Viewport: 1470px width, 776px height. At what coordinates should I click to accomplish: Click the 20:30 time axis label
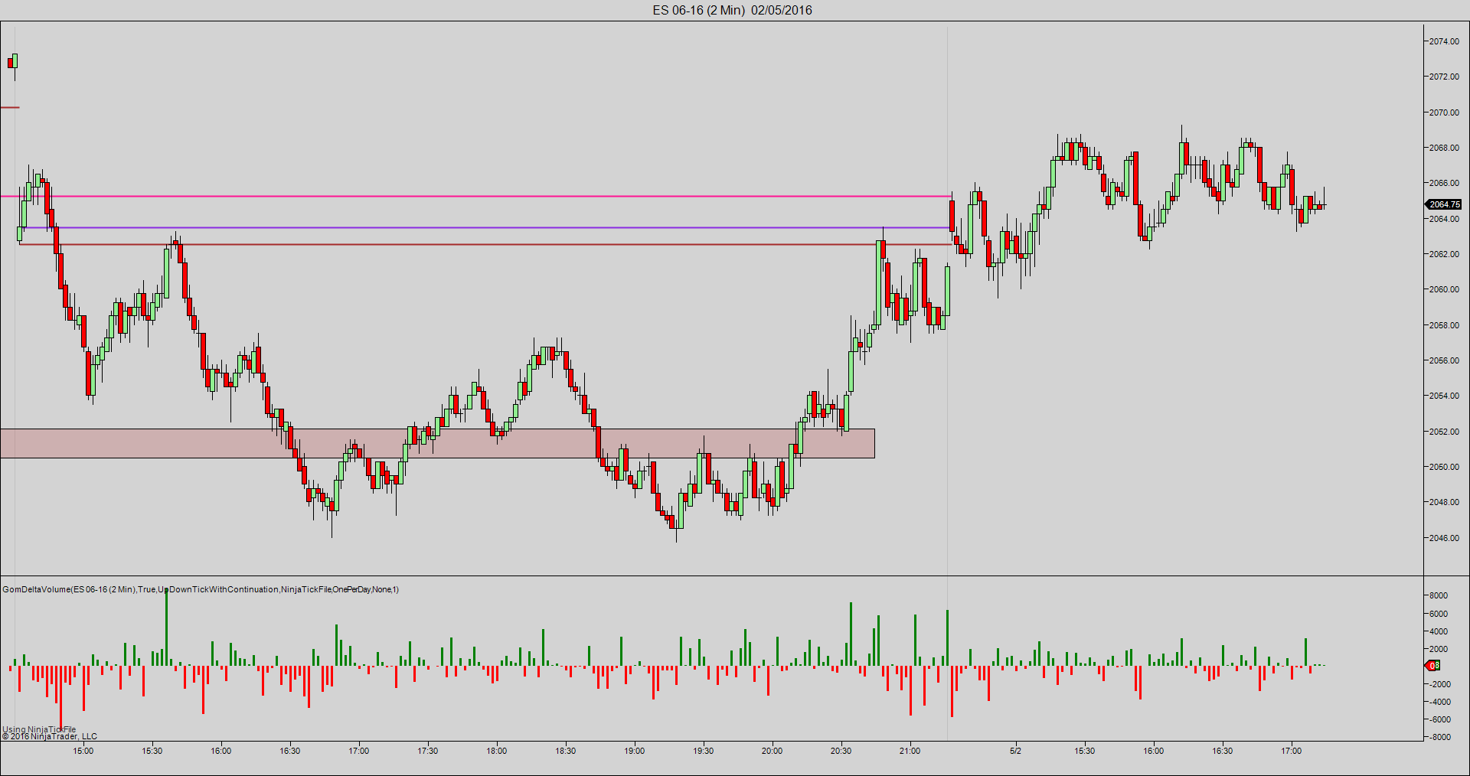pyautogui.click(x=841, y=751)
